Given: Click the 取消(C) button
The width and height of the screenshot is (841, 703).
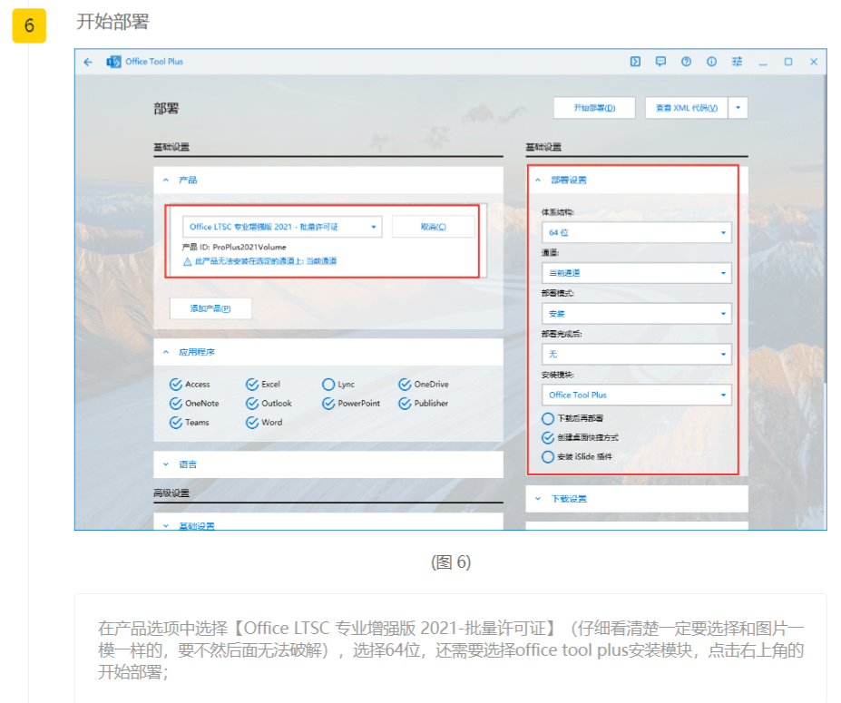Looking at the screenshot, I should (x=434, y=227).
